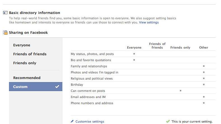The height and width of the screenshot is (124, 221).
Task: Click the Everyone marker for My status row
Action: (x=134, y=54)
